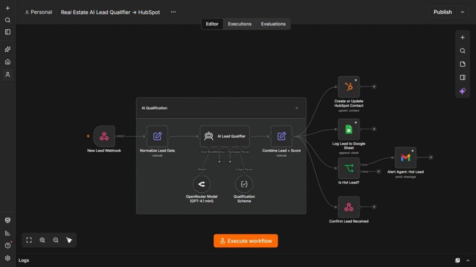Open the workflow more options ellipsis
This screenshot has height=267, width=476.
173,12
